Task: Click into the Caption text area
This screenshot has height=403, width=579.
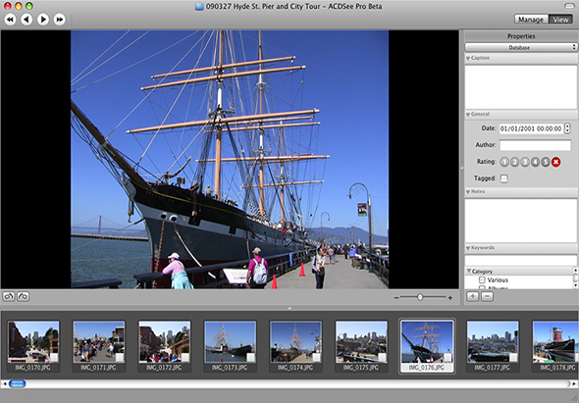Action: tap(521, 87)
